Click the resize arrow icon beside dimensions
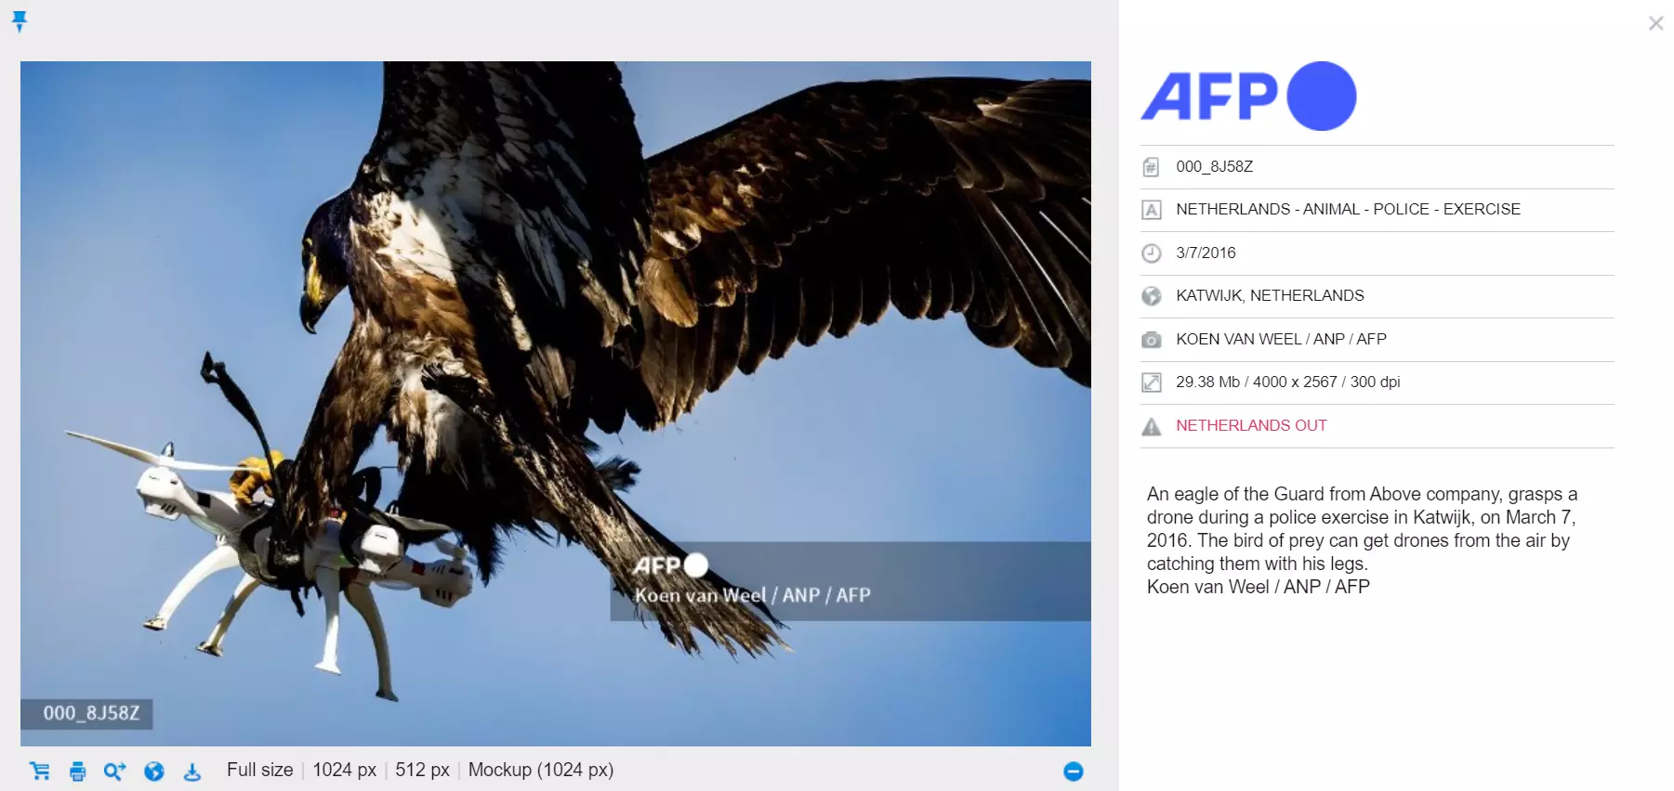This screenshot has height=791, width=1674. click(x=1151, y=383)
